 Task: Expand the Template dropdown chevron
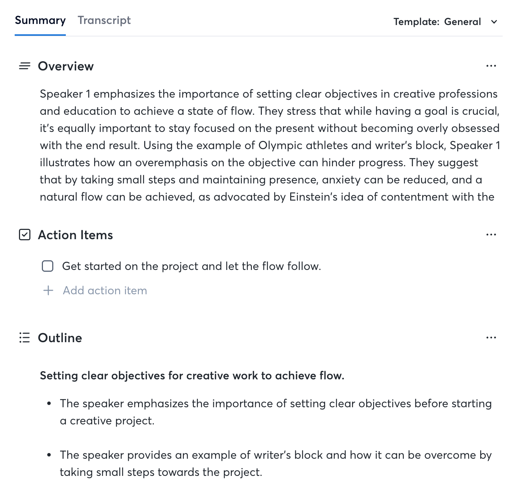pos(494,22)
